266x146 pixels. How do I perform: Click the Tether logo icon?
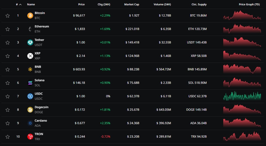coord(30,42)
